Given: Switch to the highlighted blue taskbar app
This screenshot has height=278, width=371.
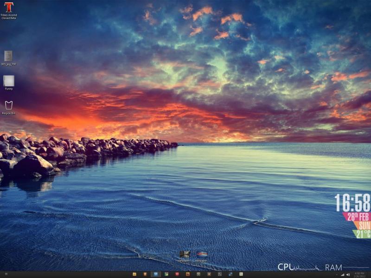Looking at the screenshot, I should (x=156, y=274).
